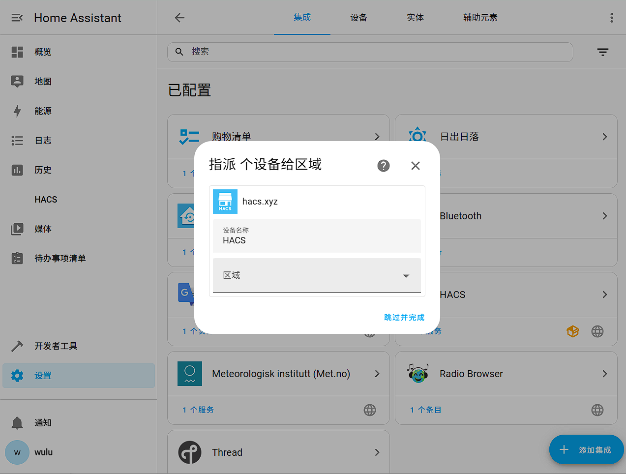
Task: Open 待办事项清单 text in the sidebar
Action: (x=60, y=259)
